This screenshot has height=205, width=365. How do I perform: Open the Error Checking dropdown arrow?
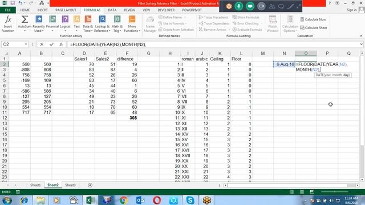pyautogui.click(x=262, y=23)
